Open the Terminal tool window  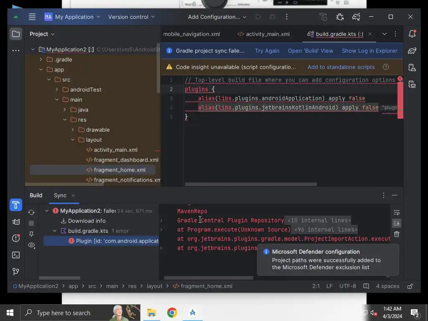point(16,255)
